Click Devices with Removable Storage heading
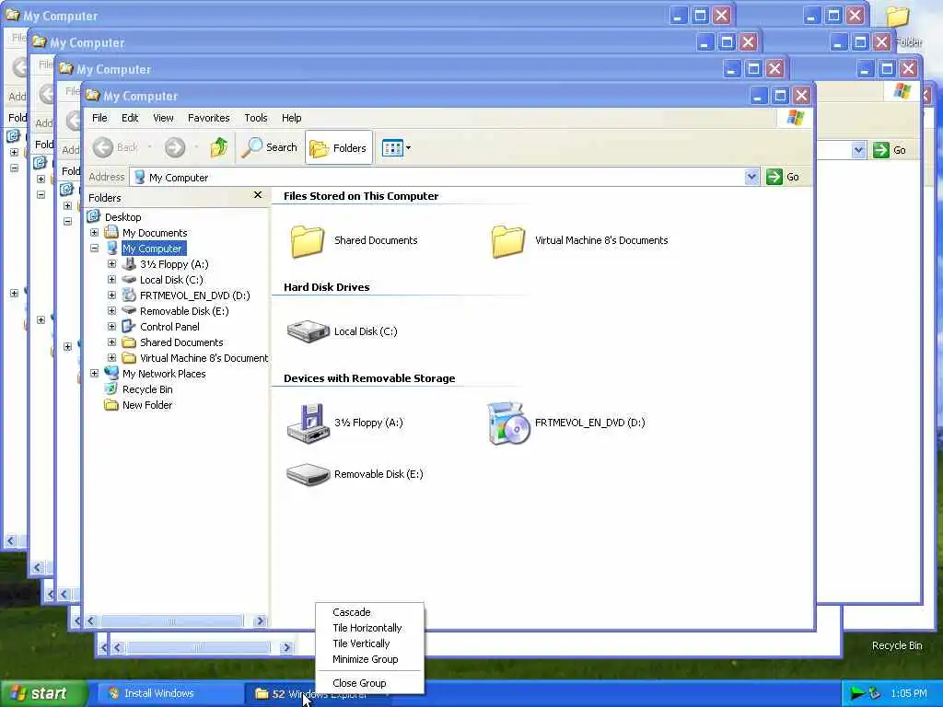Image resolution: width=943 pixels, height=707 pixels. (369, 378)
